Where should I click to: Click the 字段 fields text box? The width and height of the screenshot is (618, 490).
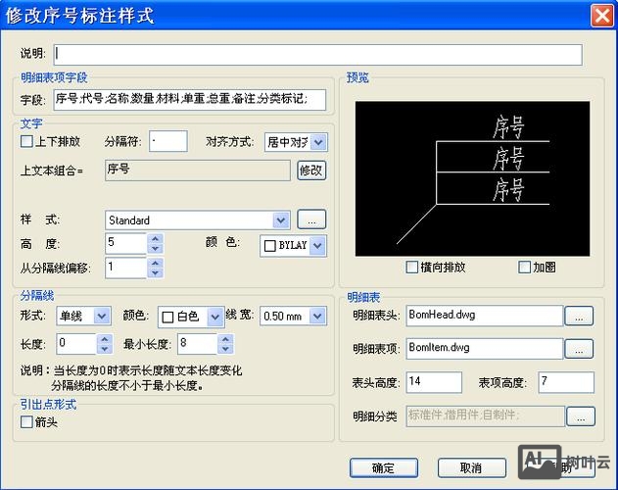point(190,99)
